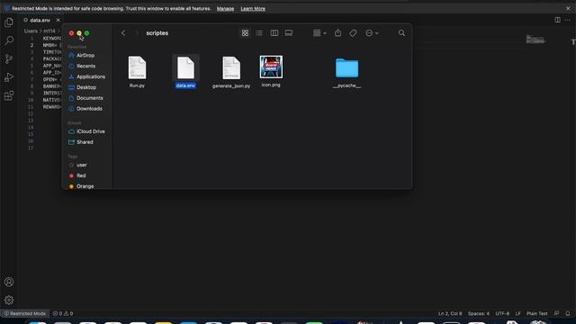The image size is (576, 324).
Task: Select the data.env editor tab
Action: (40, 20)
